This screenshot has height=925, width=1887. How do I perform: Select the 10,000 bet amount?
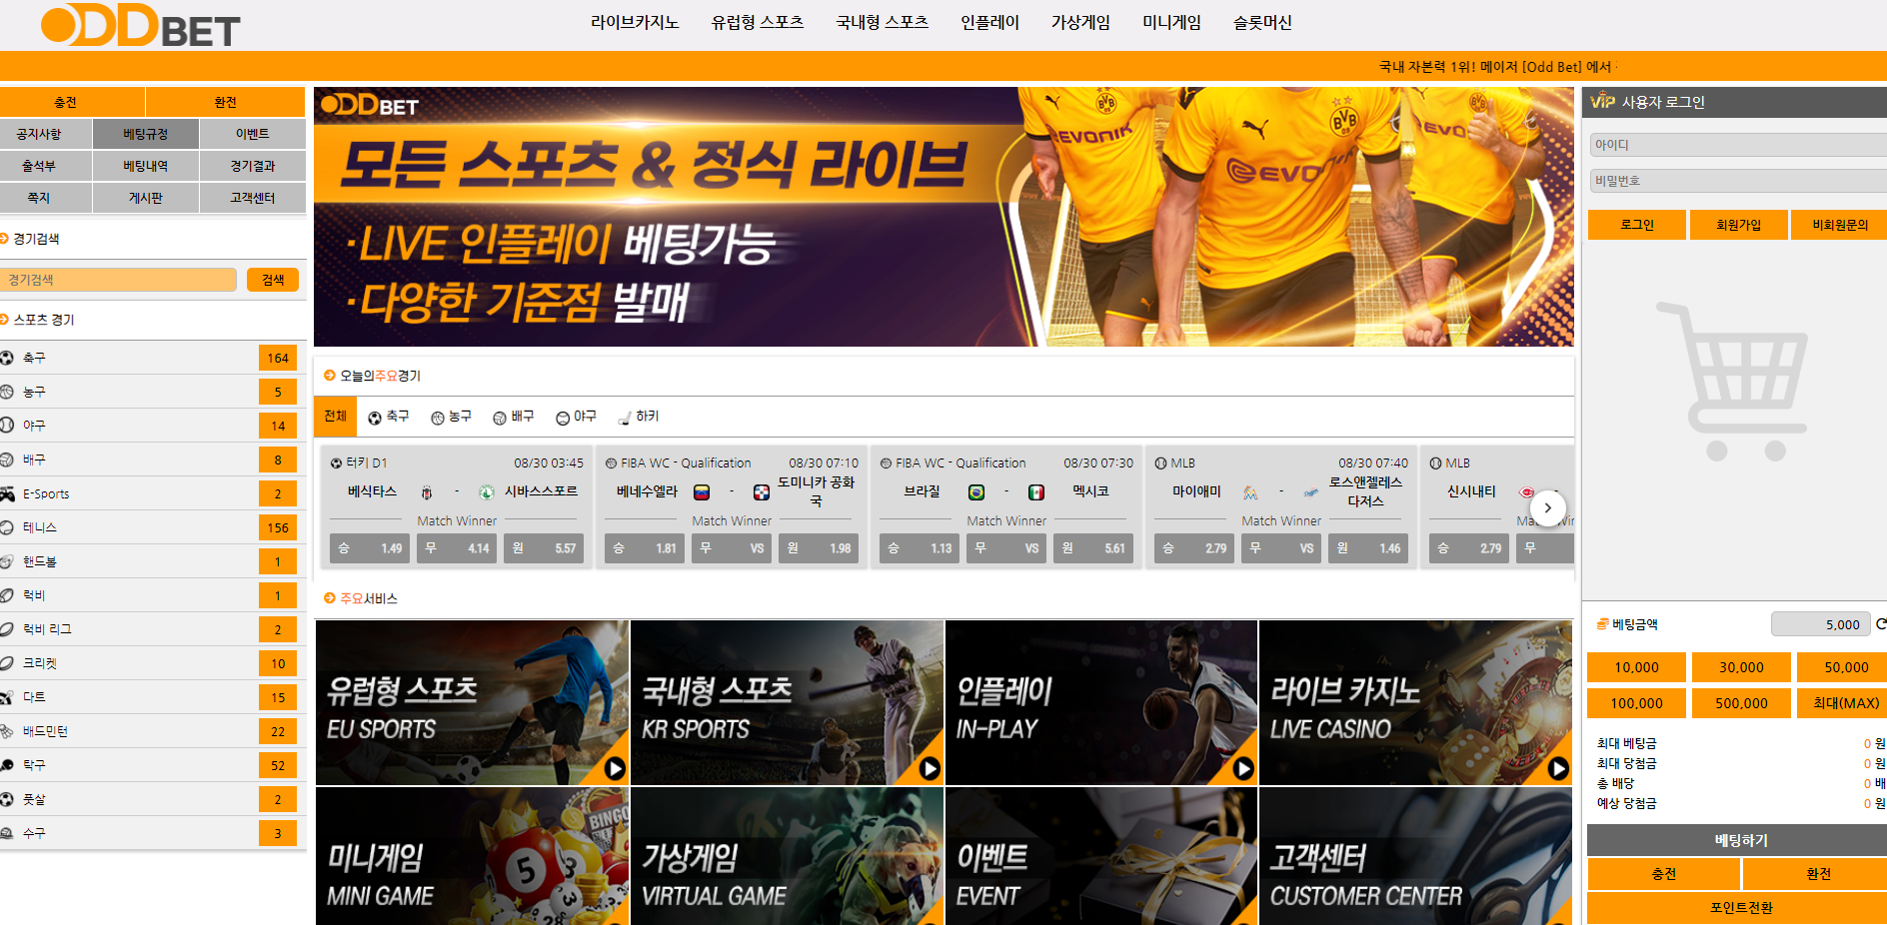coord(1636,667)
